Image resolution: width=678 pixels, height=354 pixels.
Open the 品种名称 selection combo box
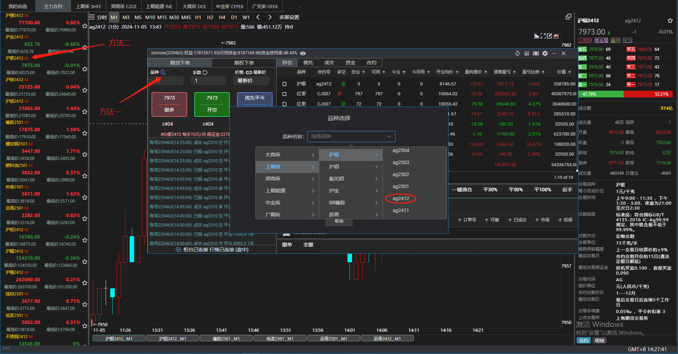(x=351, y=137)
